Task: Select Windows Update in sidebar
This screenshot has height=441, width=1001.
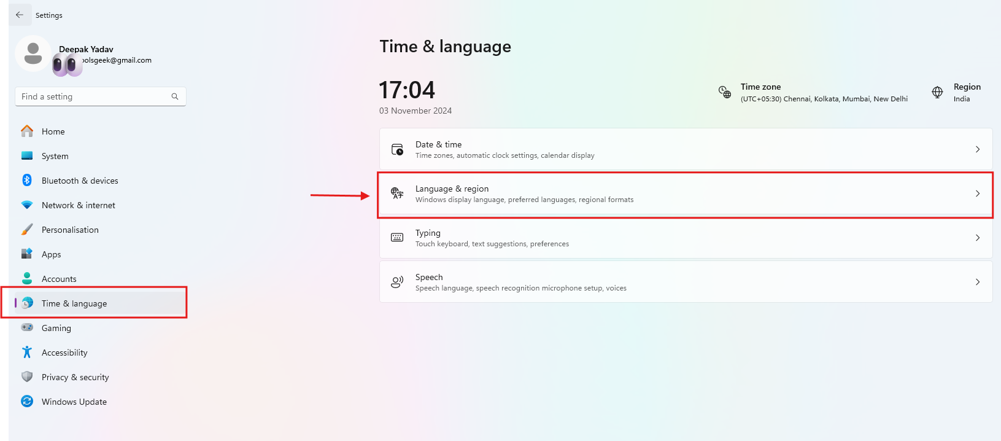Action: (101, 402)
